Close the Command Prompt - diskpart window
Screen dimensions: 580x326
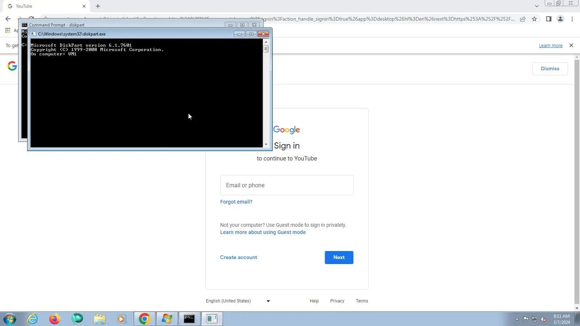point(254,25)
